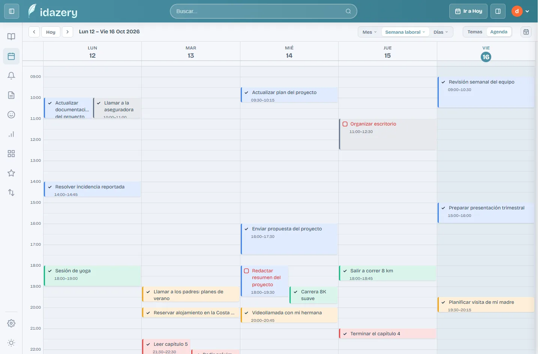Screen dimensions: 540x354
Task: Click the Buscar search field
Action: click(x=263, y=11)
